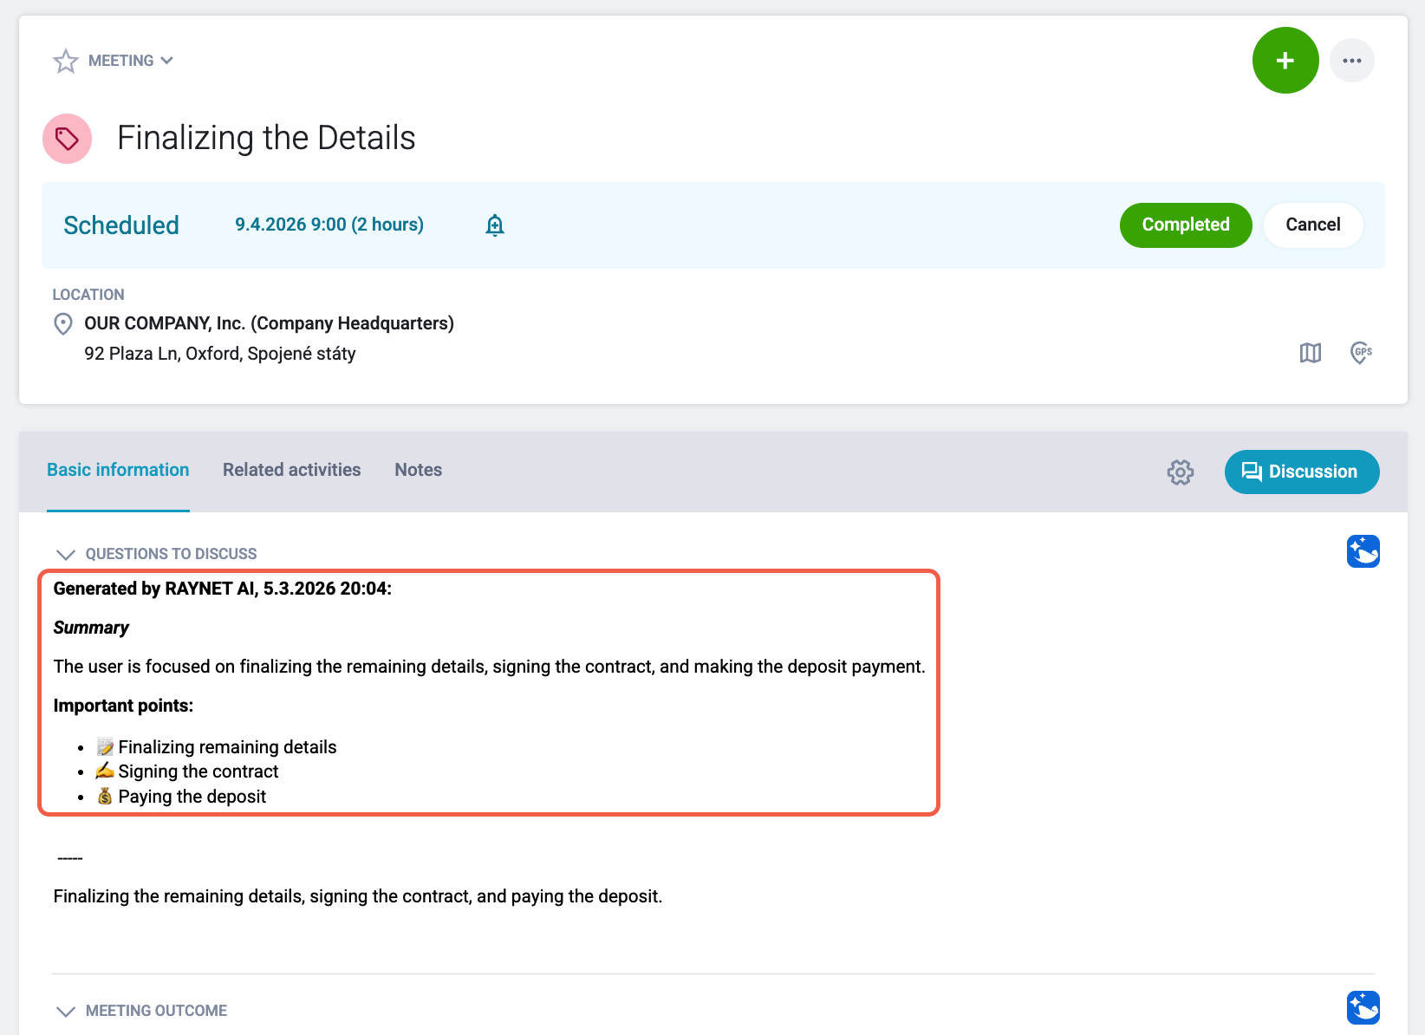Click the 'Finalizing remaining details' bullet point
This screenshot has height=1035, width=1425.
coord(227,747)
